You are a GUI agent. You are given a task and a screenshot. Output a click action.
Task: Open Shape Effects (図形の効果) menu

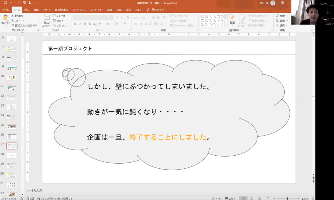coord(257,25)
